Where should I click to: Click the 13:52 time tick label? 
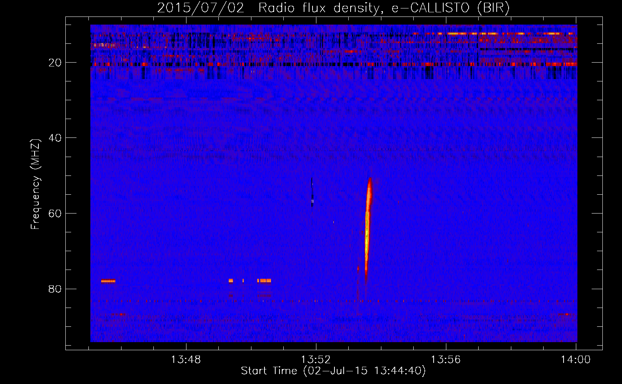316,359
